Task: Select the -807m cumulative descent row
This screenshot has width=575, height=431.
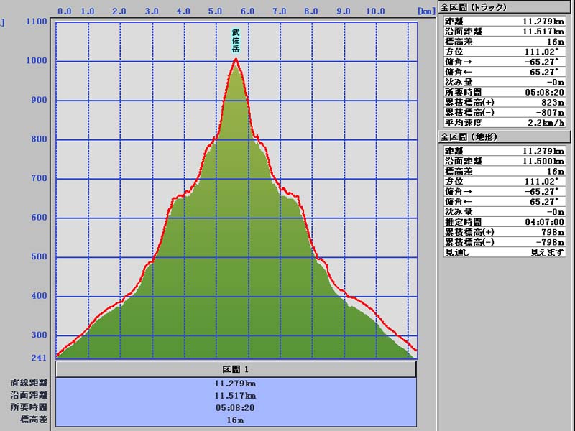Action: click(x=502, y=113)
